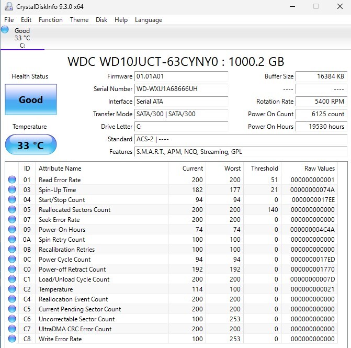This screenshot has height=348, width=351.
Task: Click raw value 000000004C4A of Power-On Hours
Action: (312, 230)
